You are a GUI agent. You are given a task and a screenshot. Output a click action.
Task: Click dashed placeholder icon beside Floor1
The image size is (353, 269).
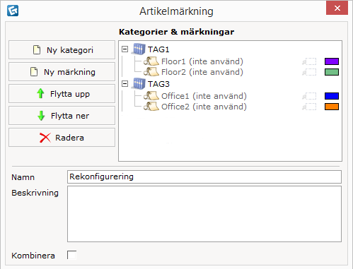click(309, 61)
